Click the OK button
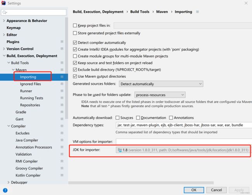 point(194,190)
